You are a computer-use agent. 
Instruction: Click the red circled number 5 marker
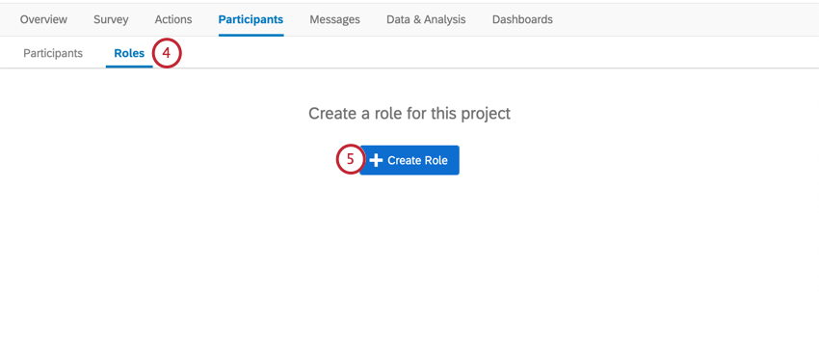click(x=350, y=160)
